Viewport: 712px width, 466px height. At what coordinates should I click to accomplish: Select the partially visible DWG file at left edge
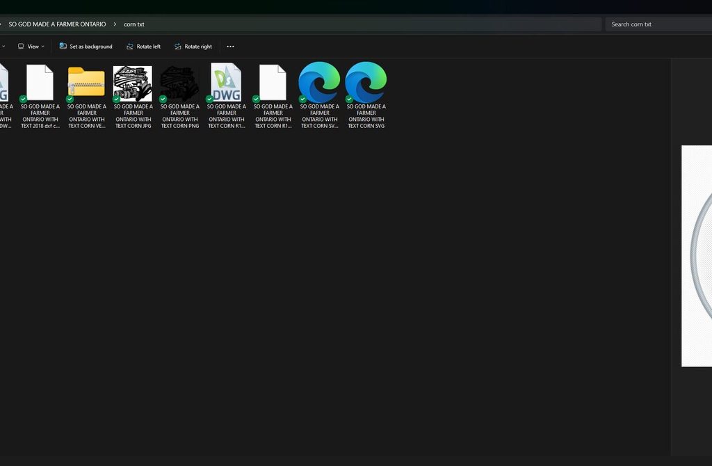pos(3,83)
